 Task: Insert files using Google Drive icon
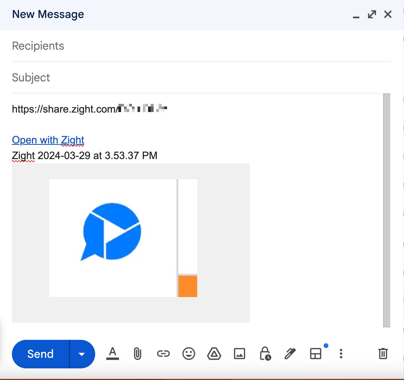coord(214,354)
